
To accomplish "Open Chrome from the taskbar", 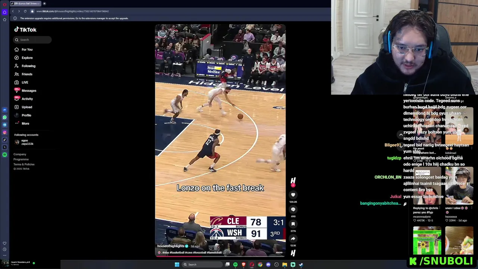I will coord(260,265).
